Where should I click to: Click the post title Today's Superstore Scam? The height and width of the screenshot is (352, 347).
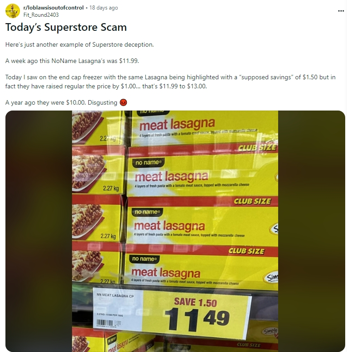[x=66, y=27]
